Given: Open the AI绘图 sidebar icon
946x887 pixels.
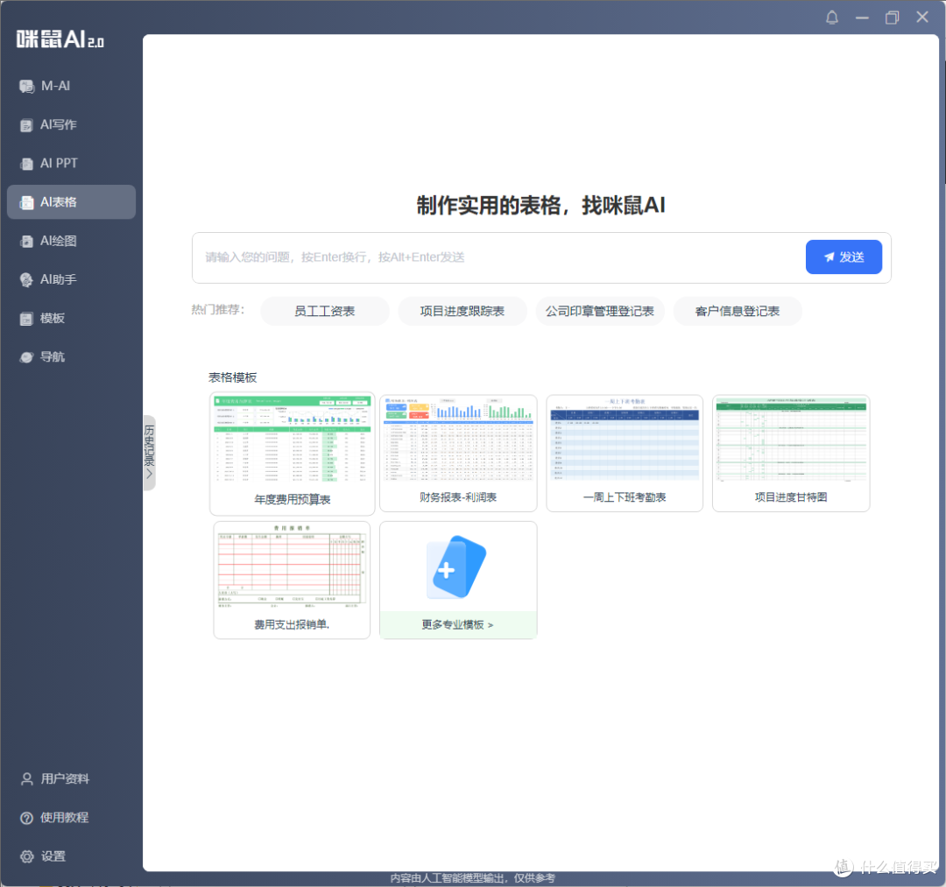Looking at the screenshot, I should [x=26, y=241].
